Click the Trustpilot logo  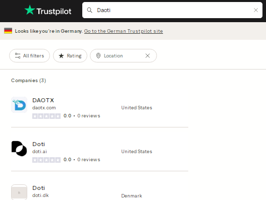click(x=48, y=11)
